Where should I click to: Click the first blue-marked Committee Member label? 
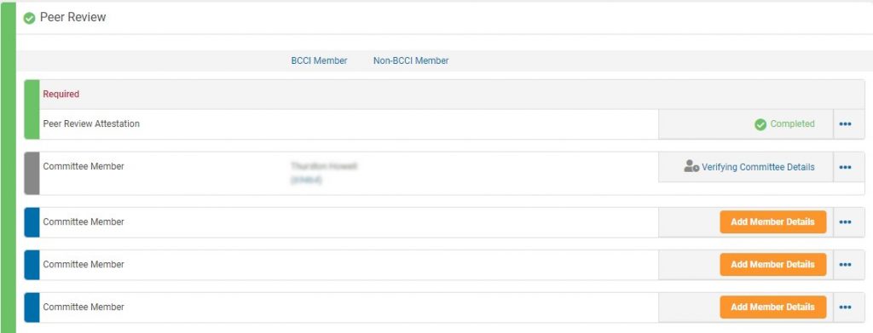click(x=84, y=221)
